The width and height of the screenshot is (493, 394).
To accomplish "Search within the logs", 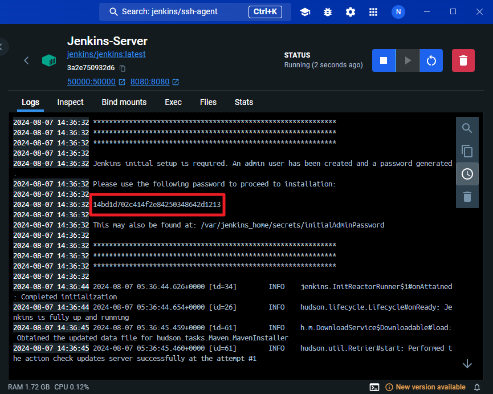I will coord(467,128).
